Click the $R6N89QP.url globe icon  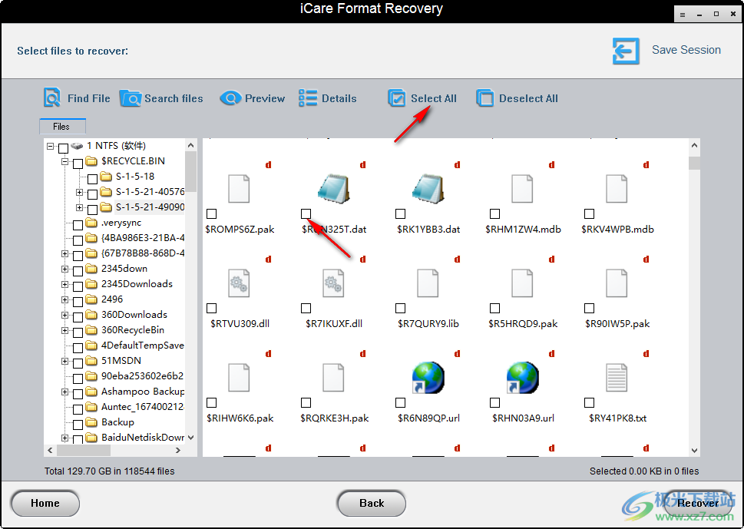pos(428,378)
